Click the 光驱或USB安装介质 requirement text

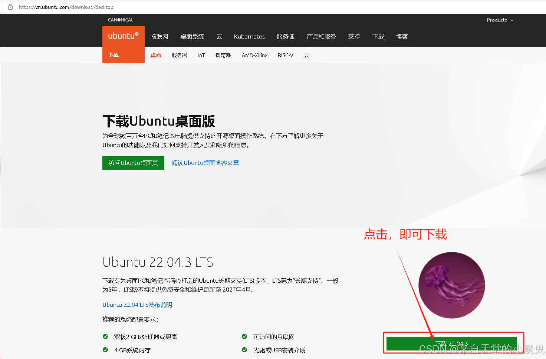(279, 350)
